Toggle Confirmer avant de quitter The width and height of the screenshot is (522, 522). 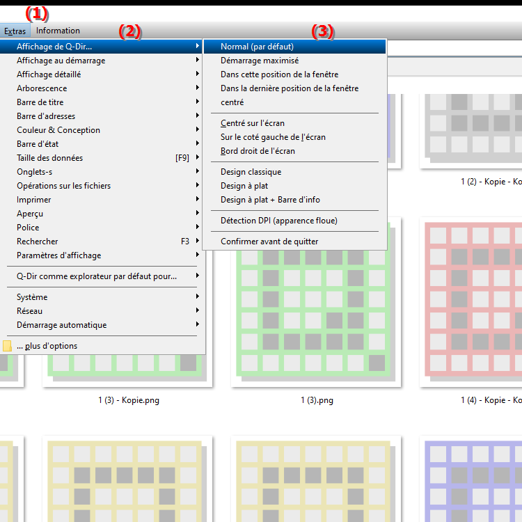[x=295, y=242]
